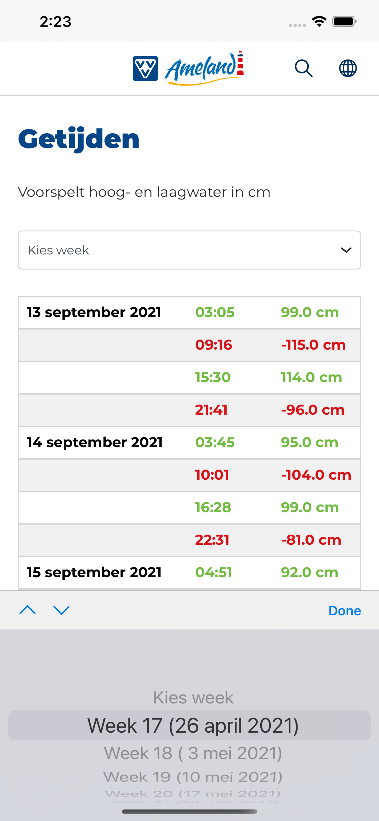379x821 pixels.
Task: Select the Kies week placeholder option
Action: tap(193, 697)
